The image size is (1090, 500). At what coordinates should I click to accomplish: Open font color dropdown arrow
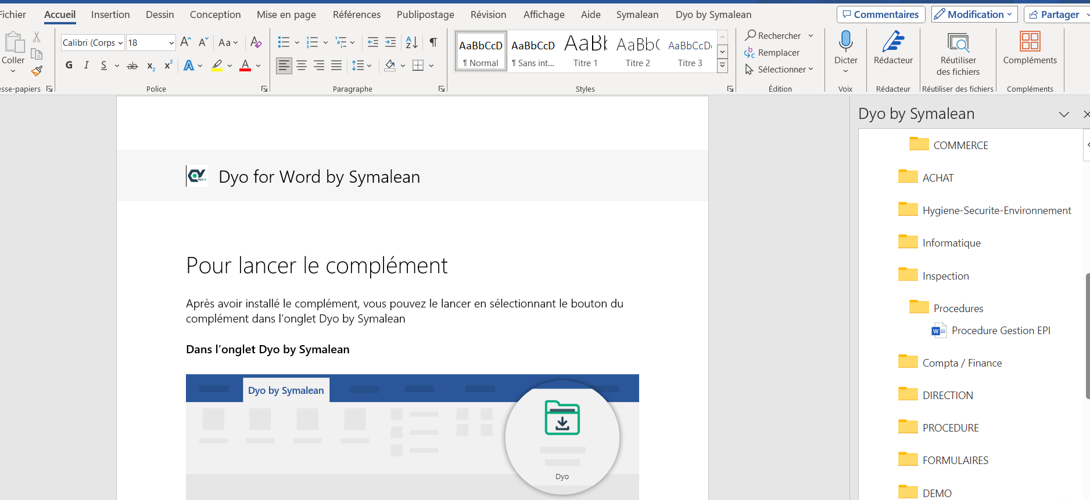coord(258,66)
